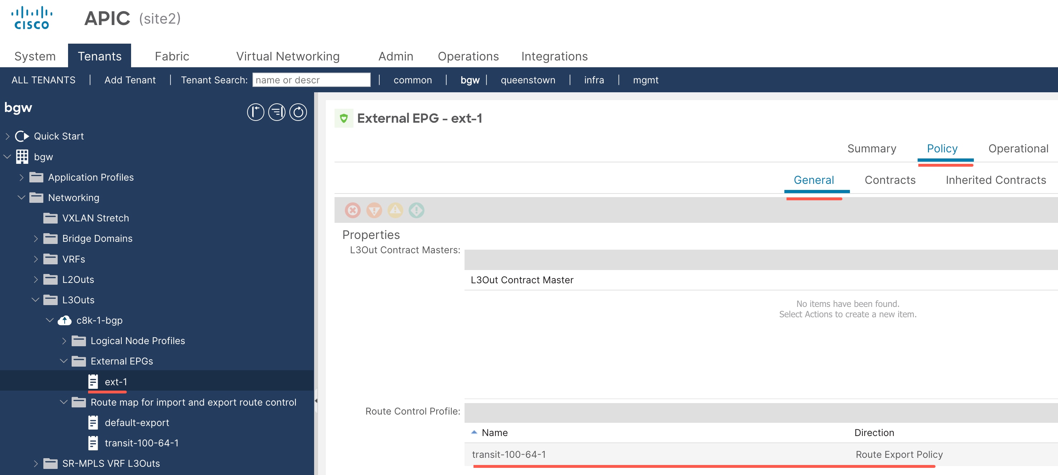Click Add Tenant link
1058x475 pixels.
[x=130, y=80]
